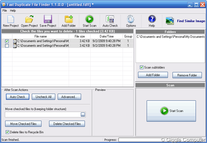The height and width of the screenshot is (143, 207).
Task: Click the Auto Check toolbar icon
Action: tap(110, 19)
